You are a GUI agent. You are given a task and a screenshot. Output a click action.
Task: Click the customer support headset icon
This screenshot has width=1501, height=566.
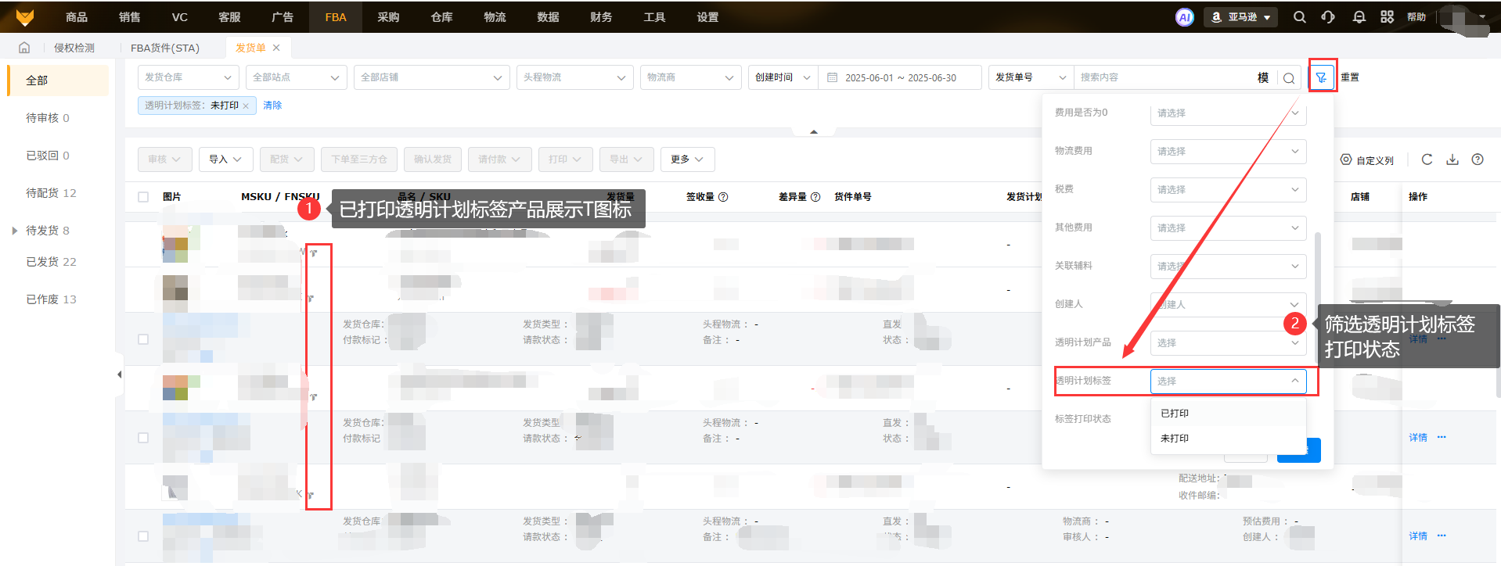coord(1328,17)
